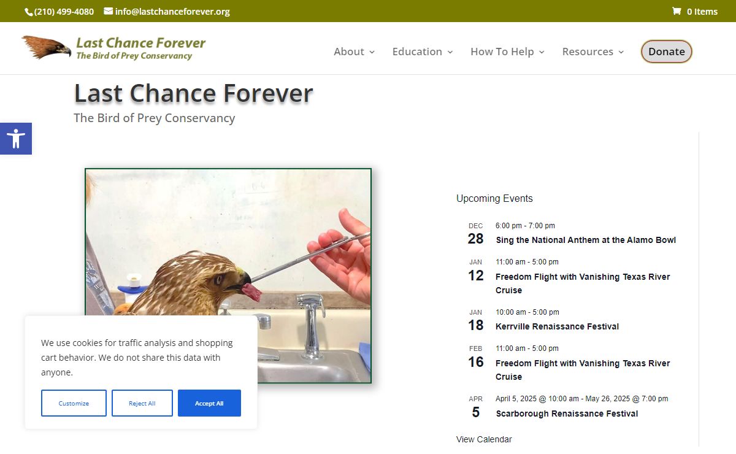736x454 pixels.
Task: Click the Upcoming Events heading
Action: click(x=494, y=198)
